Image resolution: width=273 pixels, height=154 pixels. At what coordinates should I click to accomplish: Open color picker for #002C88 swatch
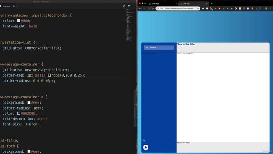tap(19, 113)
